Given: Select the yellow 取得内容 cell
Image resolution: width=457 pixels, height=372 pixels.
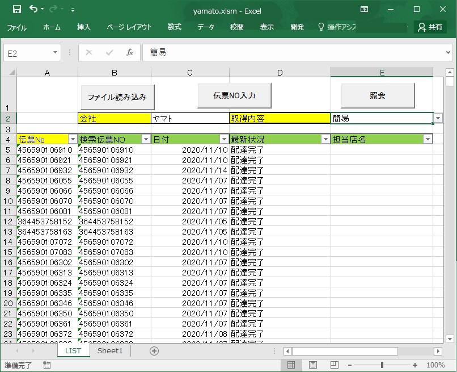Looking at the screenshot, I should point(280,118).
